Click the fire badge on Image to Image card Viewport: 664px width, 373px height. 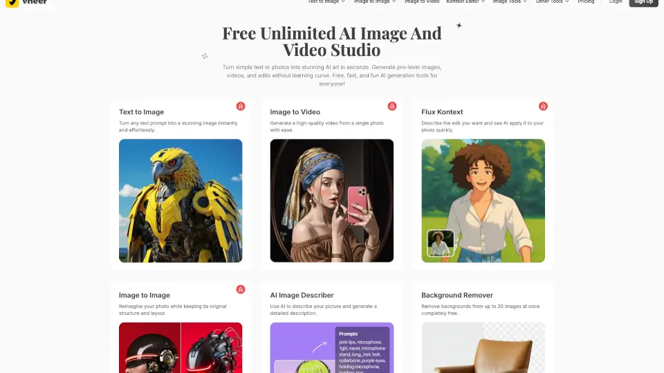[x=241, y=289]
